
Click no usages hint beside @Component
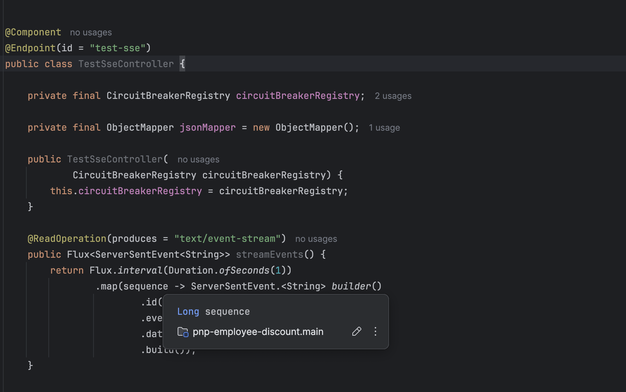click(91, 32)
